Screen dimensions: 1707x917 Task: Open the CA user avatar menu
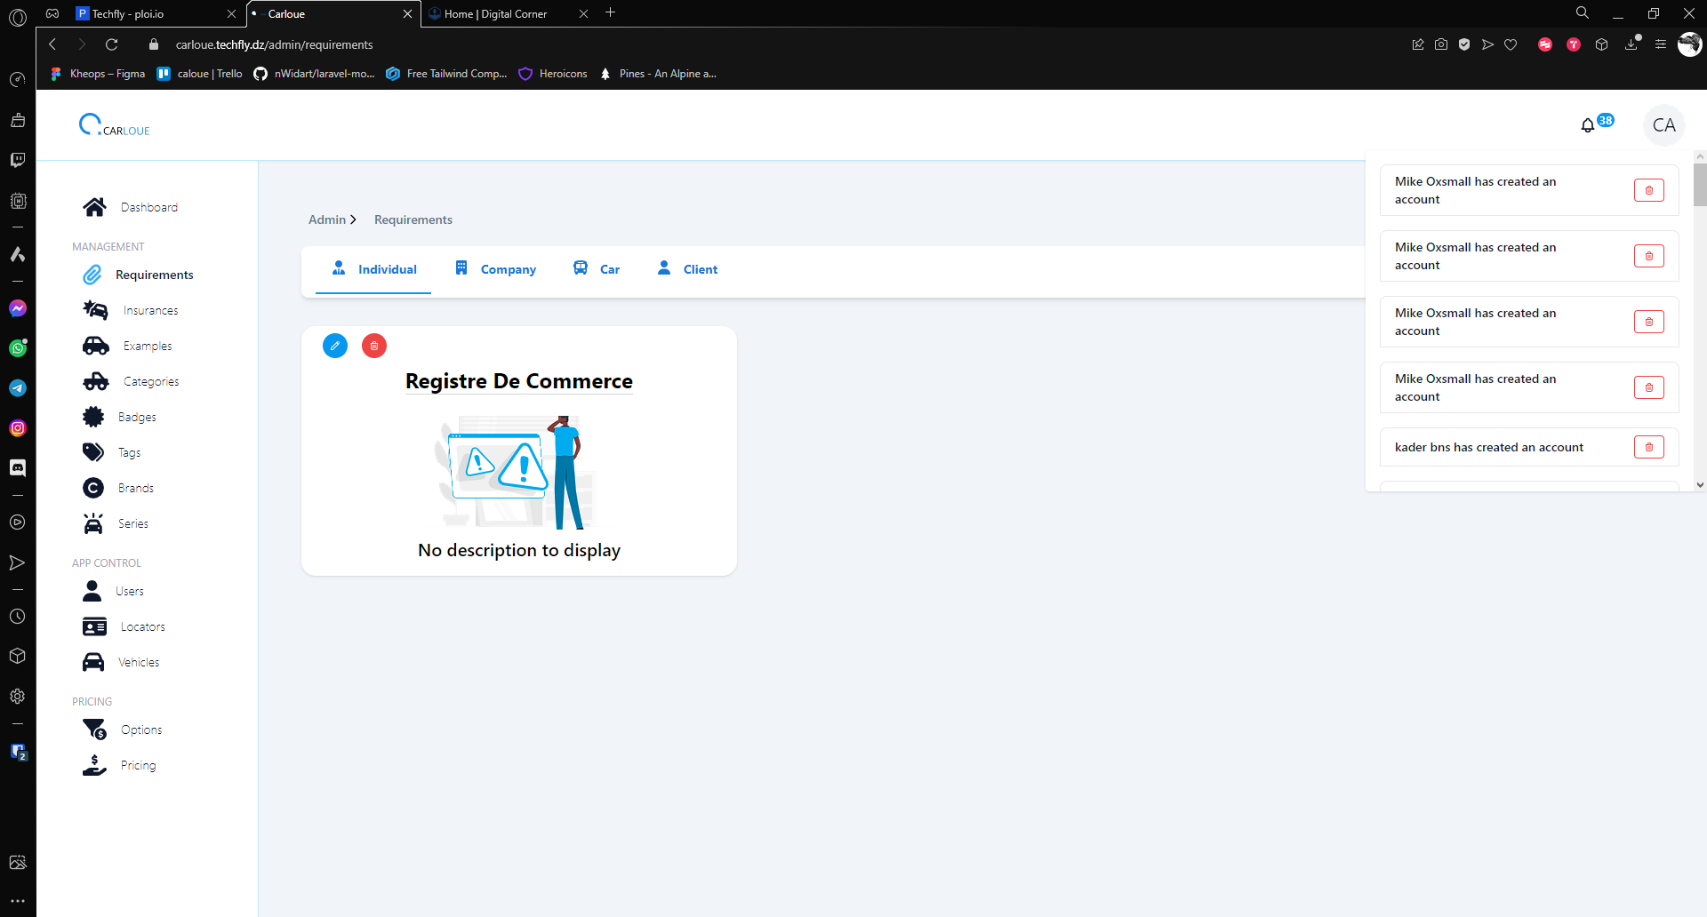point(1663,126)
